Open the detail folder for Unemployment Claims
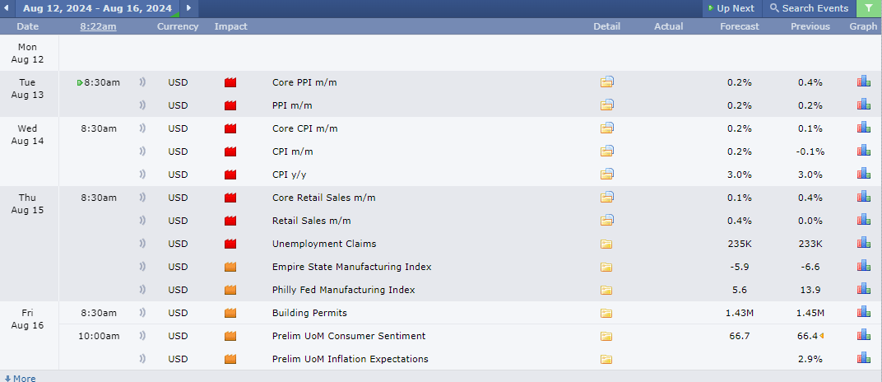The width and height of the screenshot is (882, 382). (x=606, y=245)
